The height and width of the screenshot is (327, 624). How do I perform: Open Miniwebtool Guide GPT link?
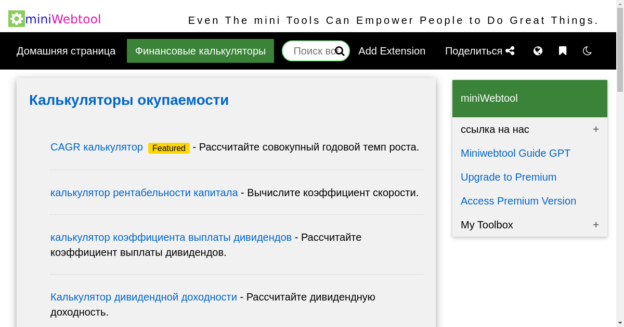tap(515, 153)
